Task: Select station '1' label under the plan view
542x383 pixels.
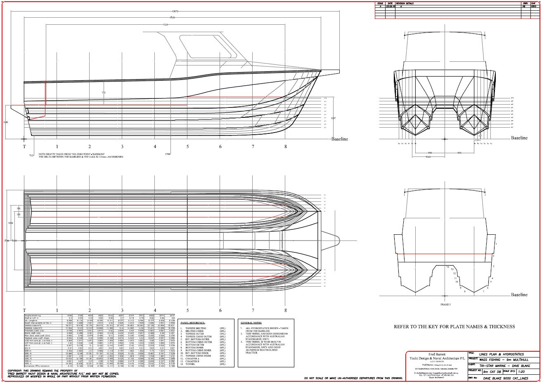Action: click(x=57, y=310)
